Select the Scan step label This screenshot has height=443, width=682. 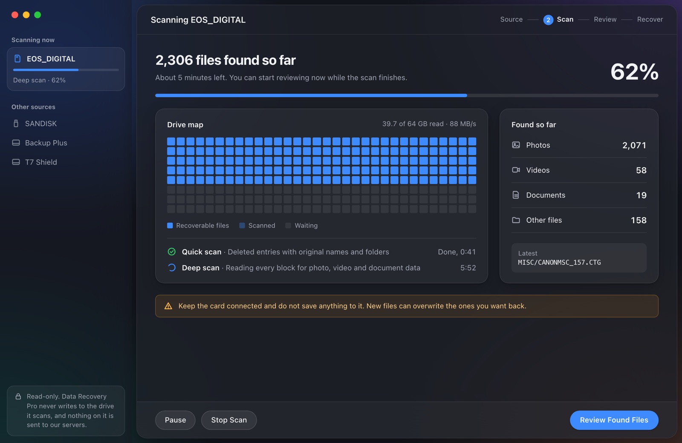[565, 19]
